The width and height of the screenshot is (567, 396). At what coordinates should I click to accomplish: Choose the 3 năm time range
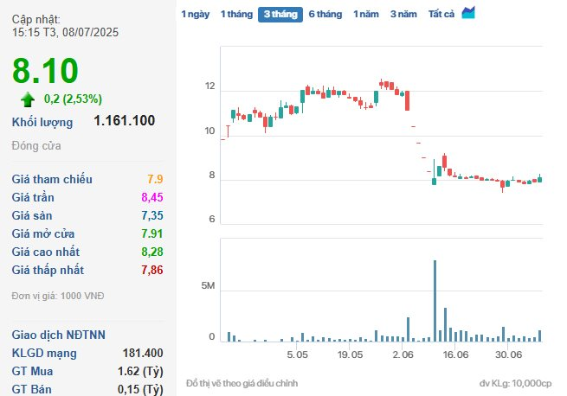pyautogui.click(x=403, y=15)
